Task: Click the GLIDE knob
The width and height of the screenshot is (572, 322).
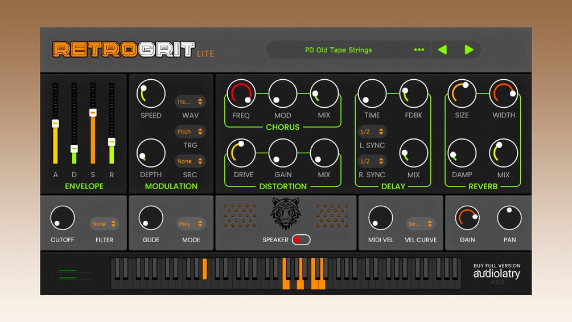Action: point(151,218)
